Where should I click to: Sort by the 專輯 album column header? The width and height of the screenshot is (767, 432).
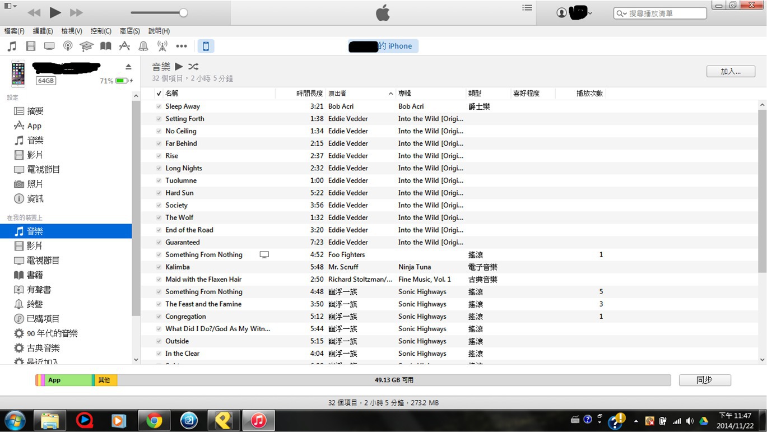pos(430,94)
